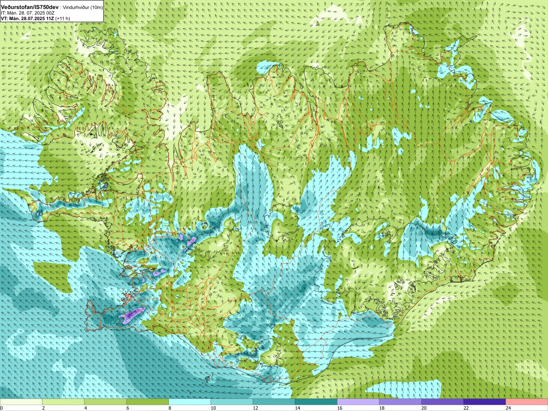This screenshot has height=411, width=548.
Task: Click the legend scale value '14'
Action: [297, 408]
